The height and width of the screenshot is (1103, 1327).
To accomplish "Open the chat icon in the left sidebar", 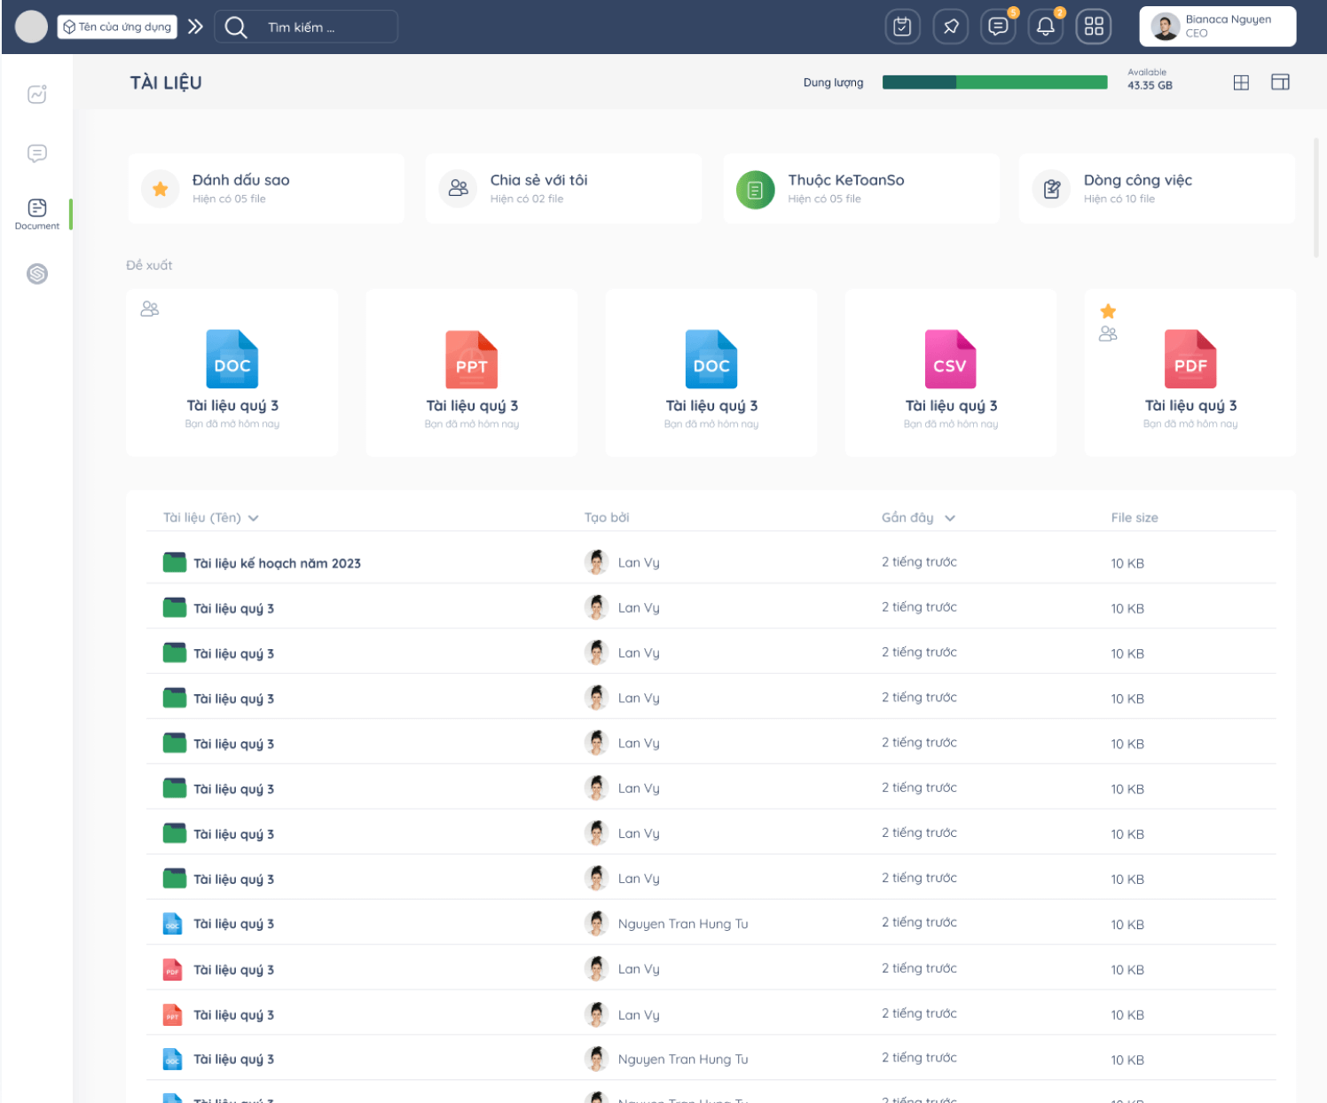I will 36,153.
